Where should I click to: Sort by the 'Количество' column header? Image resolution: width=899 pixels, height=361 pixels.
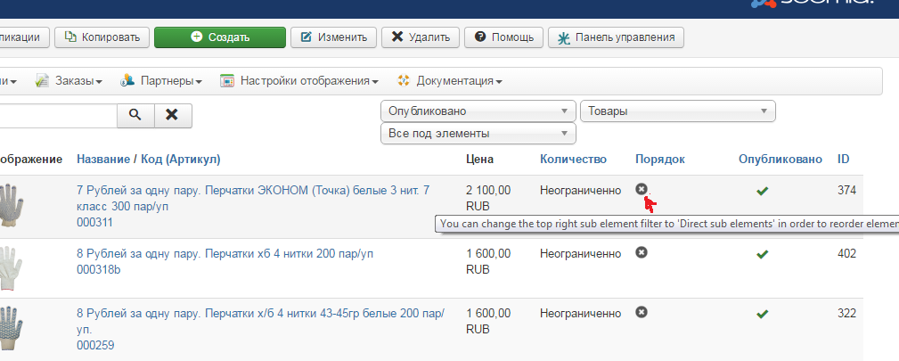(x=573, y=159)
